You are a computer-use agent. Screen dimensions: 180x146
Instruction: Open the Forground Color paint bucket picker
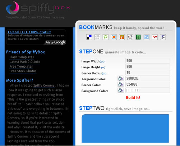tap(121, 78)
